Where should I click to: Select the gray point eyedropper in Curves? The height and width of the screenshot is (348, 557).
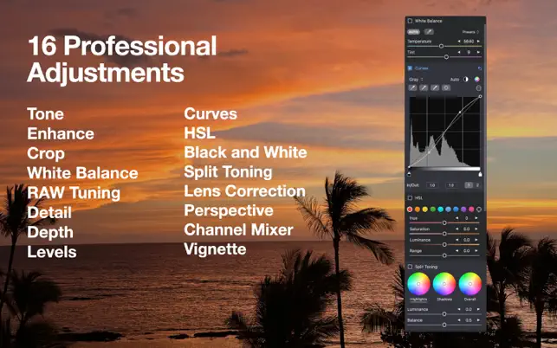click(424, 87)
